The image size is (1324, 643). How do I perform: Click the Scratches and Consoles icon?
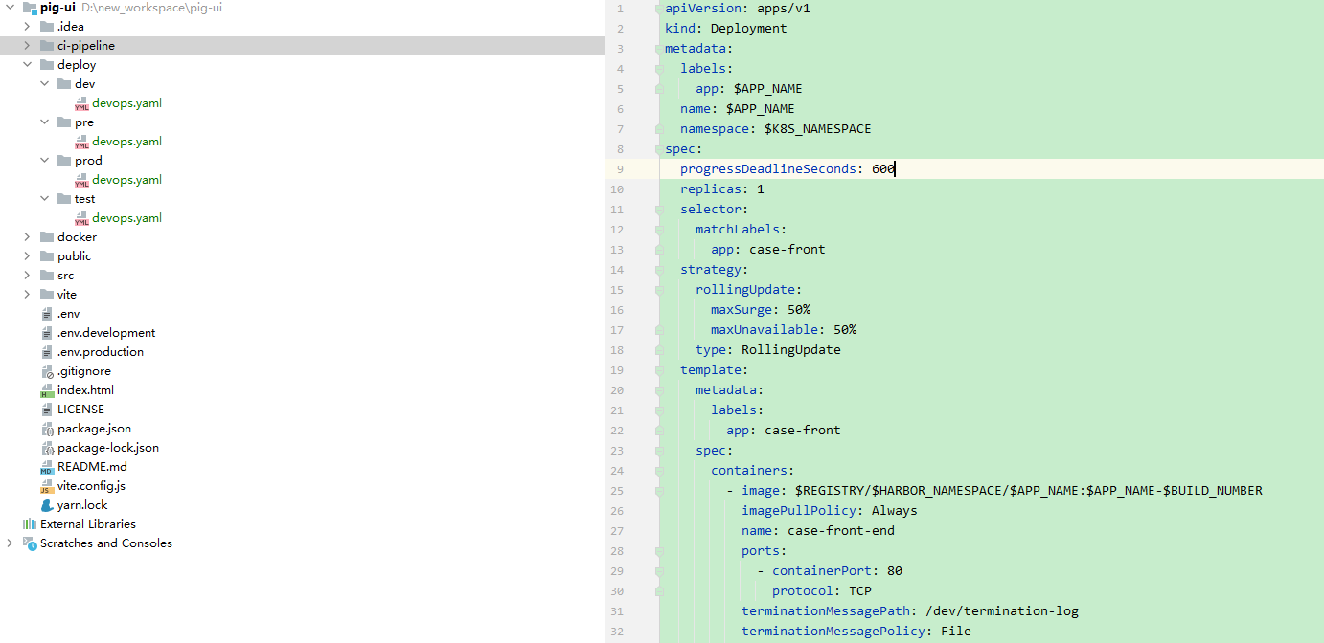pyautogui.click(x=30, y=543)
